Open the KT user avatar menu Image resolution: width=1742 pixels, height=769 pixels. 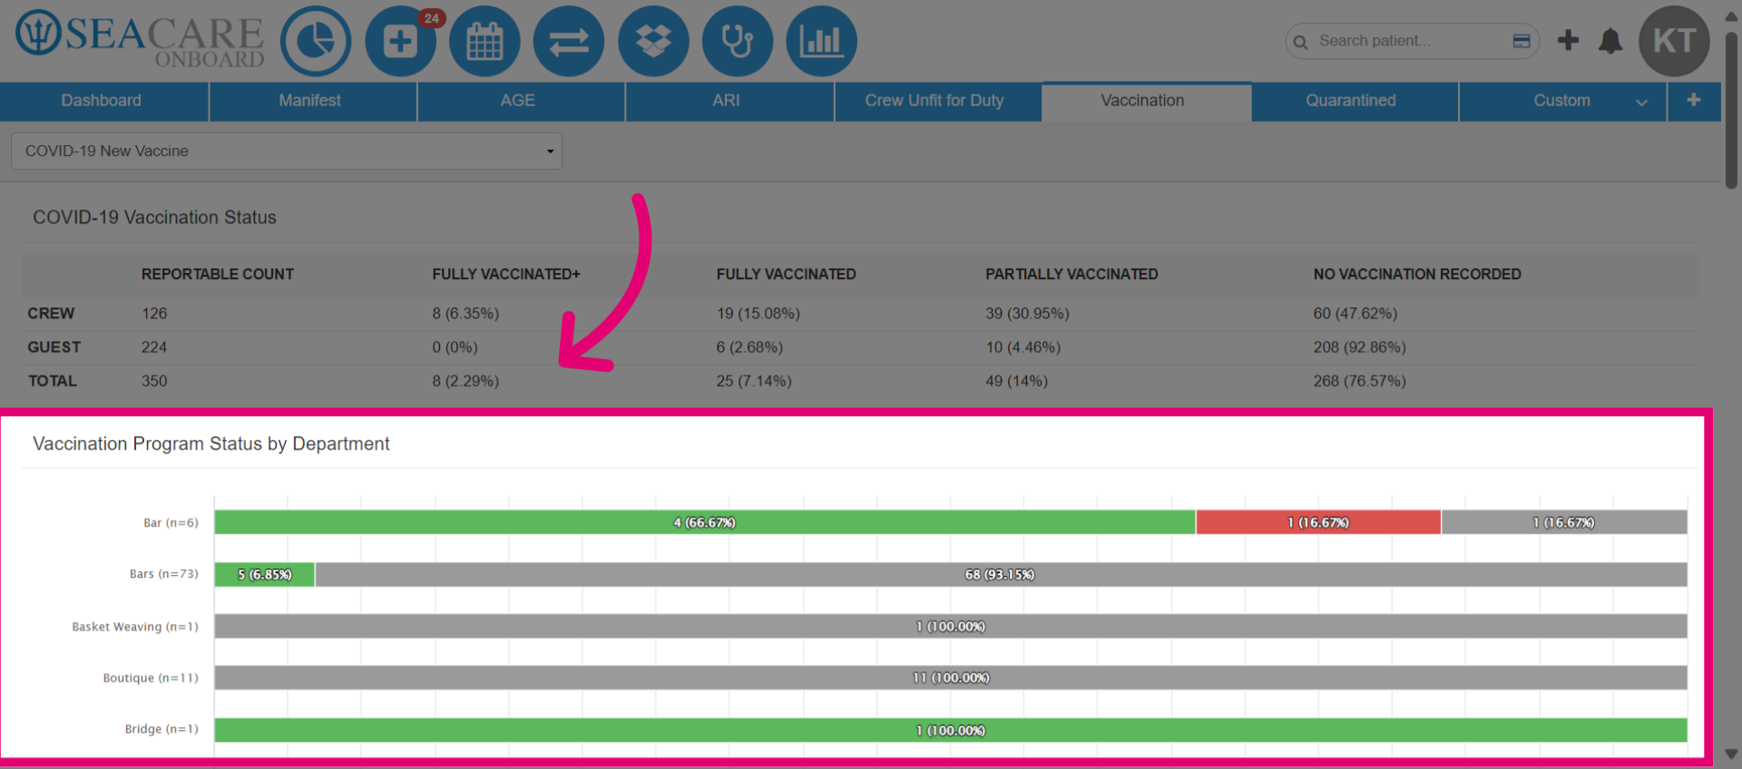1674,41
